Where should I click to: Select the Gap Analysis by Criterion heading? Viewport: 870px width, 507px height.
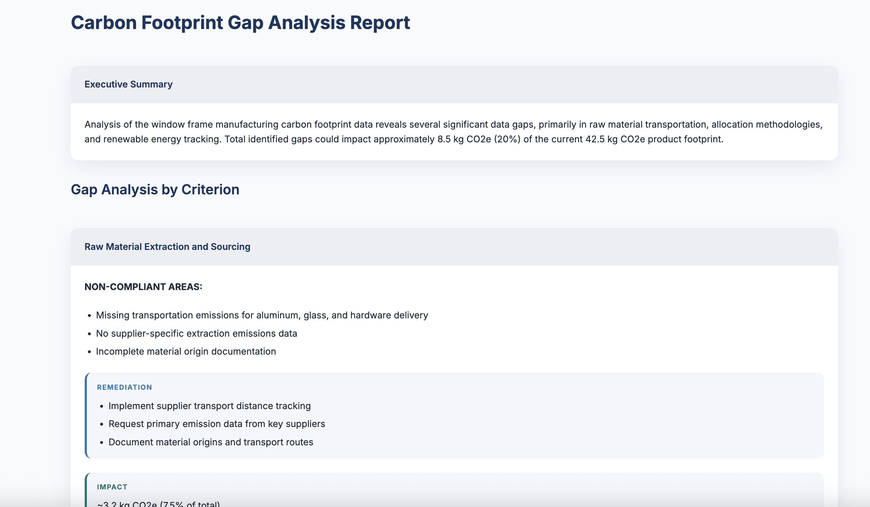click(155, 189)
